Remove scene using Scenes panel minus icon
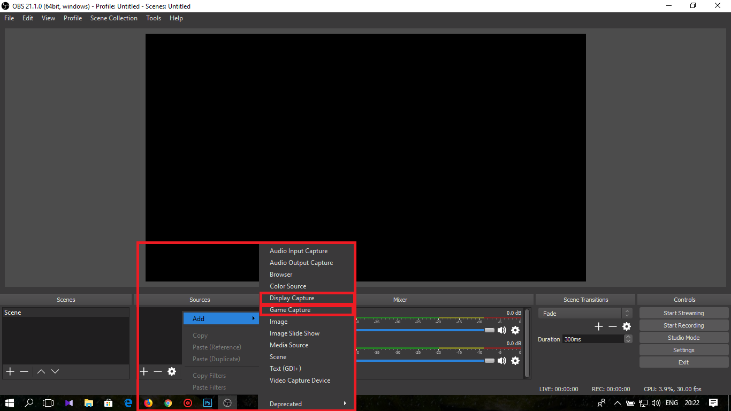This screenshot has width=731, height=411. (24, 371)
